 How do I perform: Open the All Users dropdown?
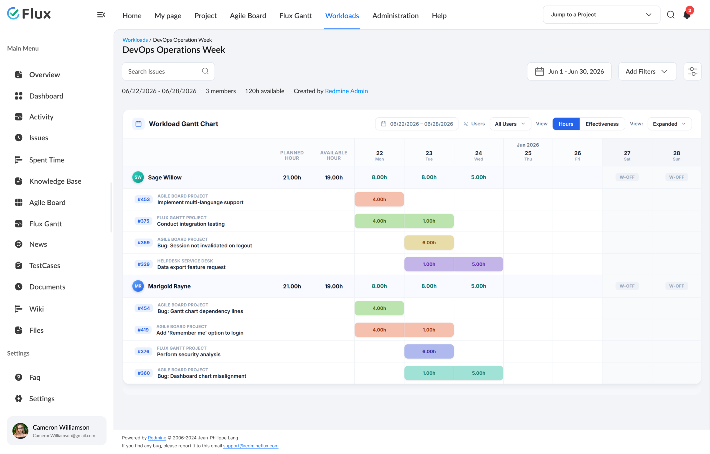[510, 124]
